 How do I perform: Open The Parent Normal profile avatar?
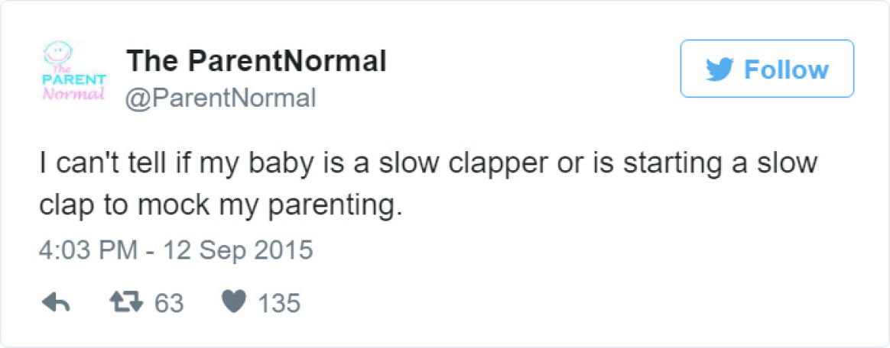(74, 70)
